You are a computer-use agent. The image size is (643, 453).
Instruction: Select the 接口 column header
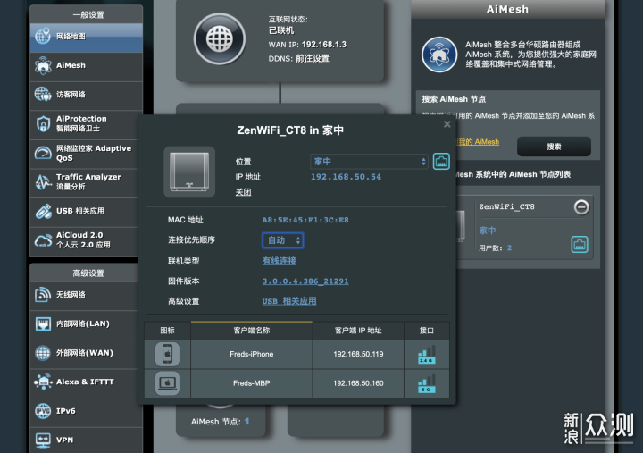427,331
